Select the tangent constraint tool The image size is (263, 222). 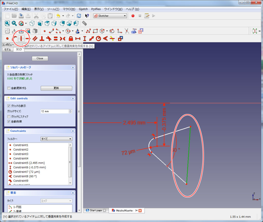[x=49, y=39]
